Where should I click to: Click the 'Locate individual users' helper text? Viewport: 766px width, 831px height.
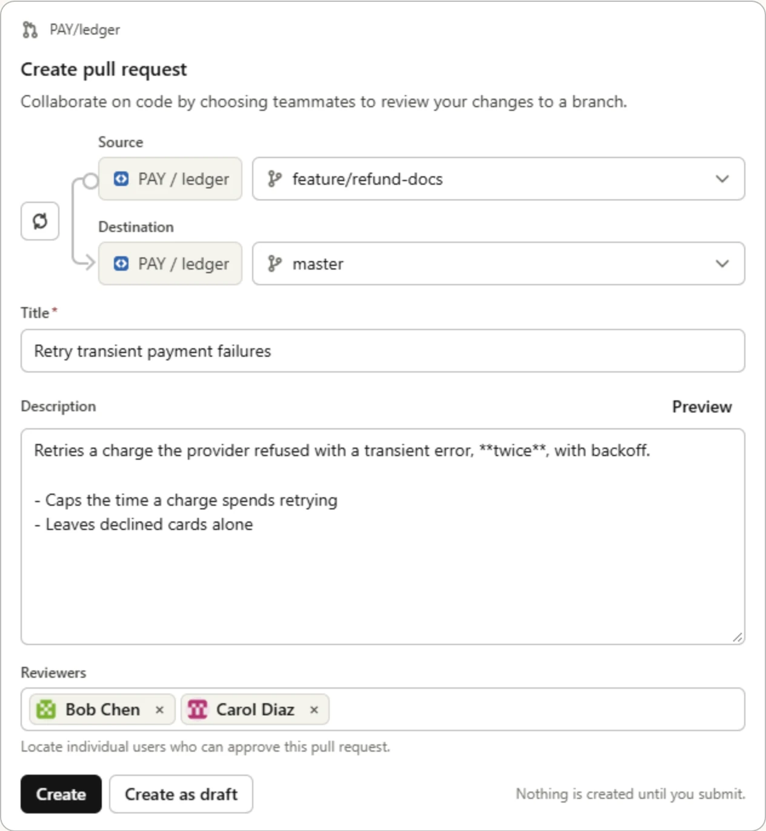click(205, 747)
